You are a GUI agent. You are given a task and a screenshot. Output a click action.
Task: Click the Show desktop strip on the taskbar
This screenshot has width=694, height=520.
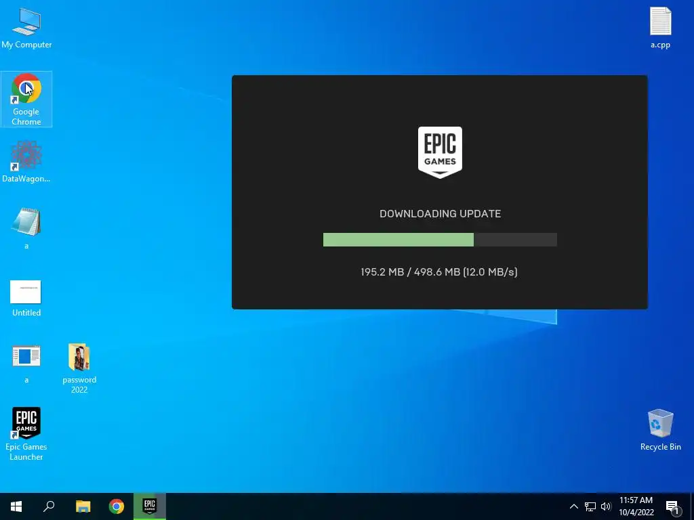tap(692, 506)
